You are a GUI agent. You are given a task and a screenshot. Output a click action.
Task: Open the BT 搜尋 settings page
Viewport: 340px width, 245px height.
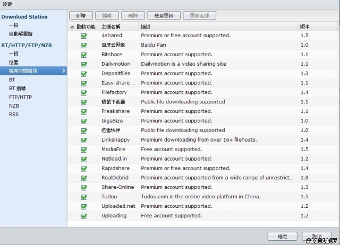tap(18, 89)
